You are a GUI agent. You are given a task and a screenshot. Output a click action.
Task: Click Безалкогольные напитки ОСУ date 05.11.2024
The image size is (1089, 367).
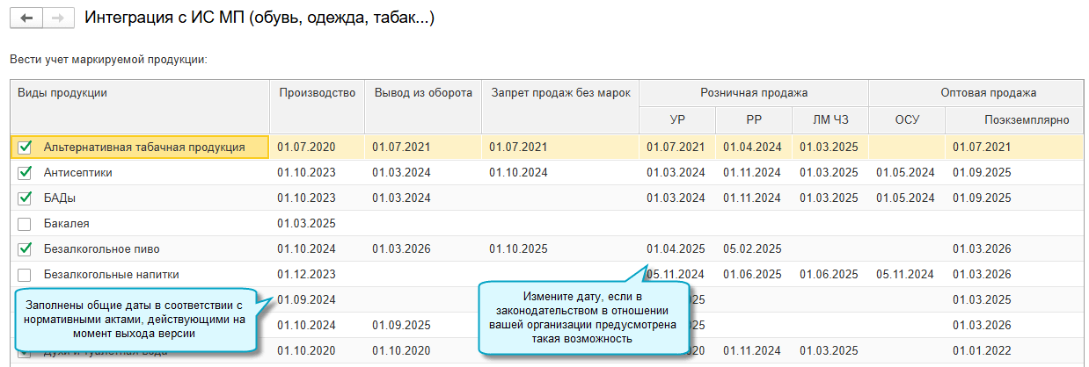905,275
